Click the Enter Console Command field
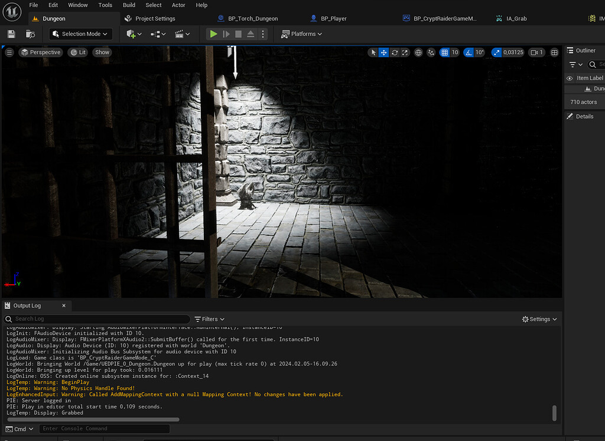The height and width of the screenshot is (441, 605). (x=104, y=429)
